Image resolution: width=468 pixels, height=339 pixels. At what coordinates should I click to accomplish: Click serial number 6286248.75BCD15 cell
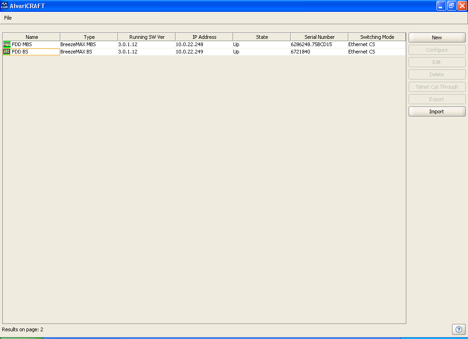(x=311, y=44)
